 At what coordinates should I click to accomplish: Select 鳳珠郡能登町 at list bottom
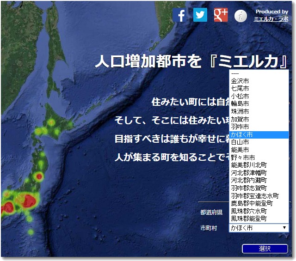coord(249,218)
